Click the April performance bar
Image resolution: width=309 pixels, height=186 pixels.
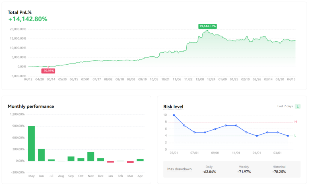[140, 159]
